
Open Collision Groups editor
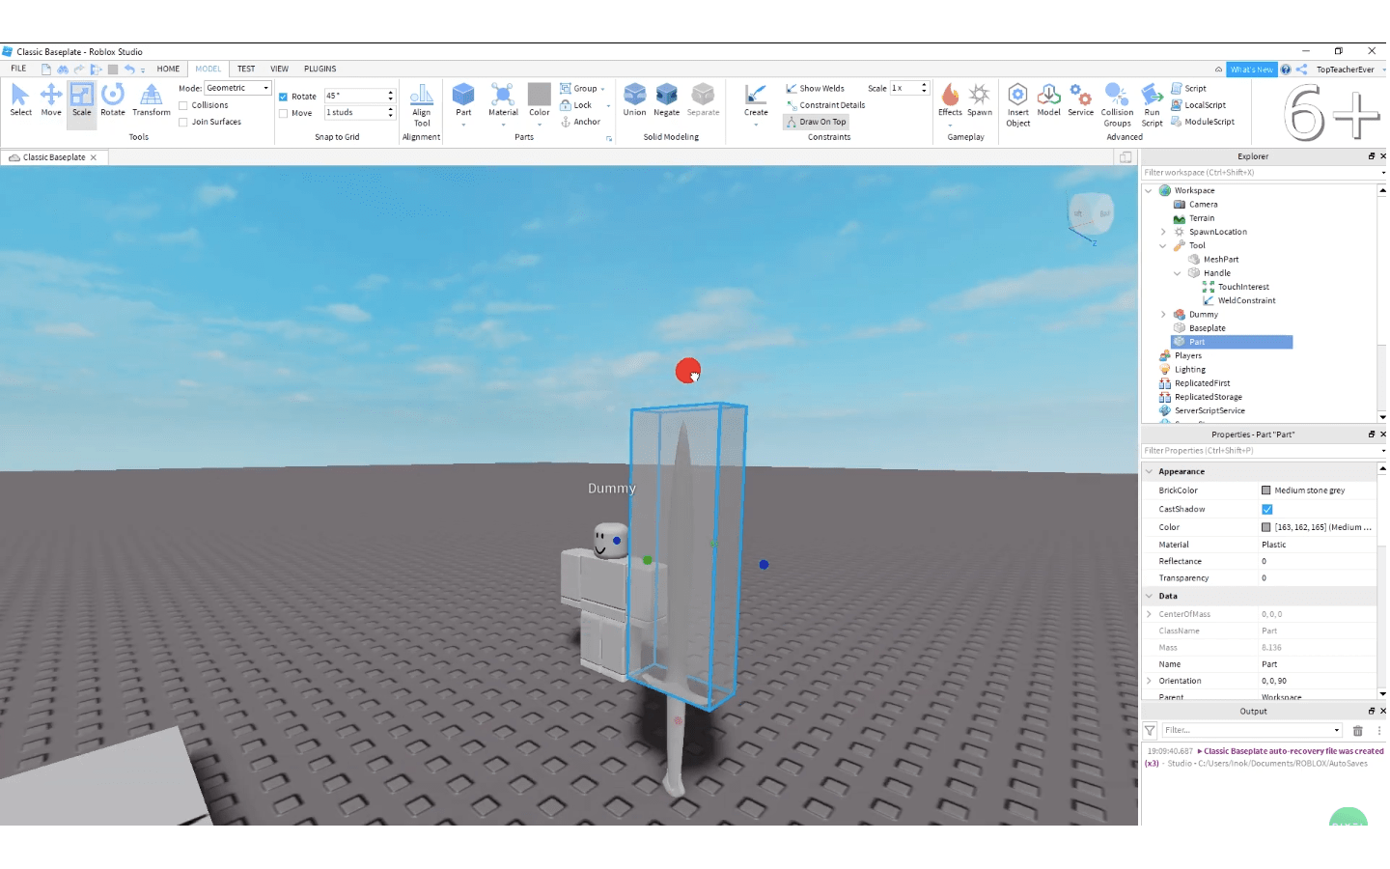pos(1117,105)
